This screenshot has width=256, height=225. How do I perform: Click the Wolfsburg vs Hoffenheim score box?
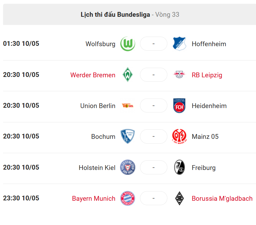pos(153,44)
